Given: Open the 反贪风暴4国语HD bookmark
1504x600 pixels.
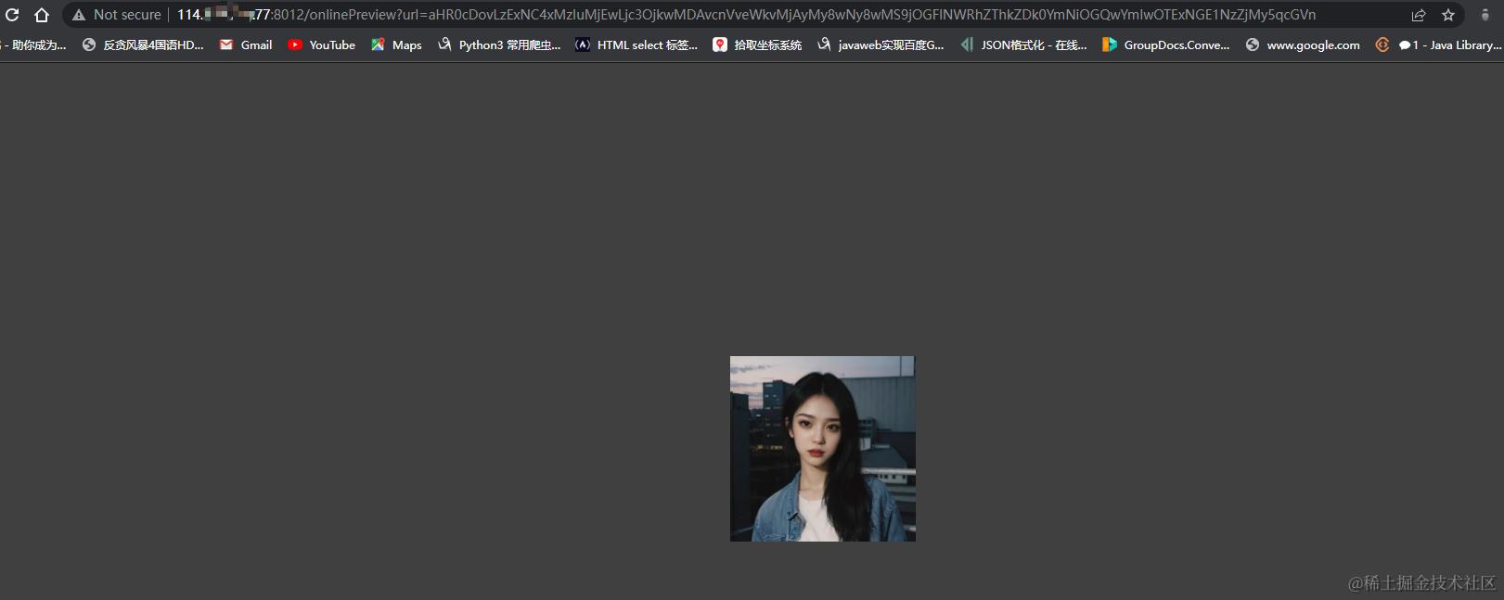Looking at the screenshot, I should [143, 45].
